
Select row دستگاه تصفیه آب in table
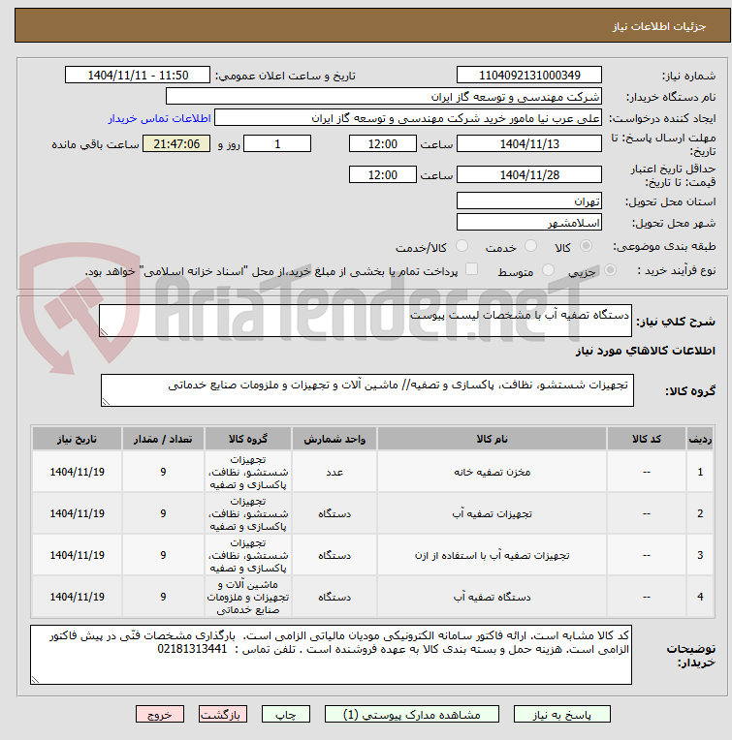pyautogui.click(x=372, y=597)
